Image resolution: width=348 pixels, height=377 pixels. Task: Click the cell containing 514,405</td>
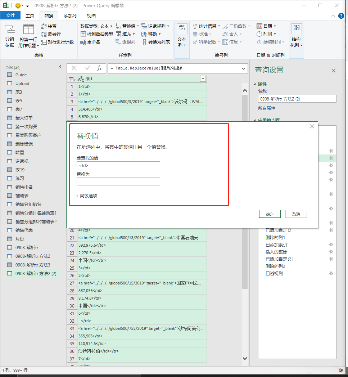pos(142,109)
